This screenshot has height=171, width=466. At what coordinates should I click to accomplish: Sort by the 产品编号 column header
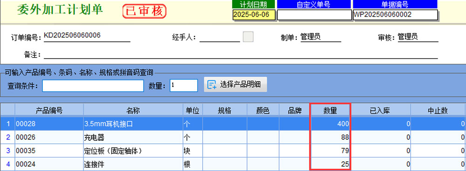click(x=49, y=111)
